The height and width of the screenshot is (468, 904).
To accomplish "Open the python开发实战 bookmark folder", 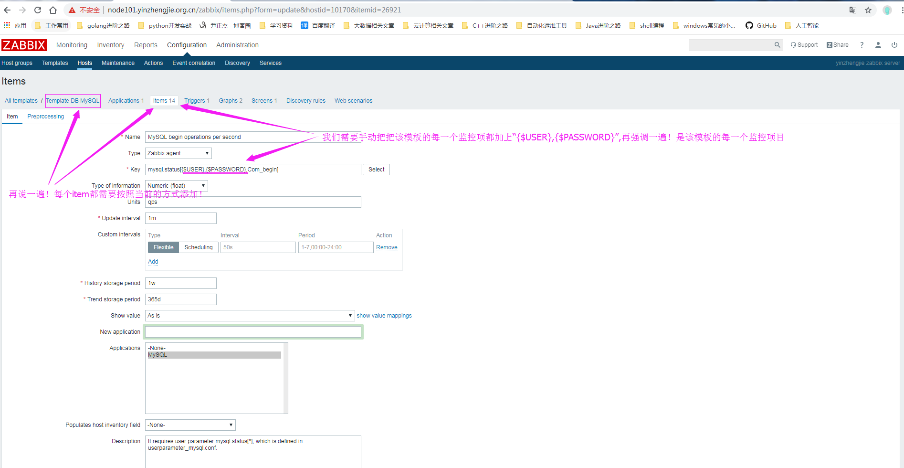I will (x=165, y=25).
